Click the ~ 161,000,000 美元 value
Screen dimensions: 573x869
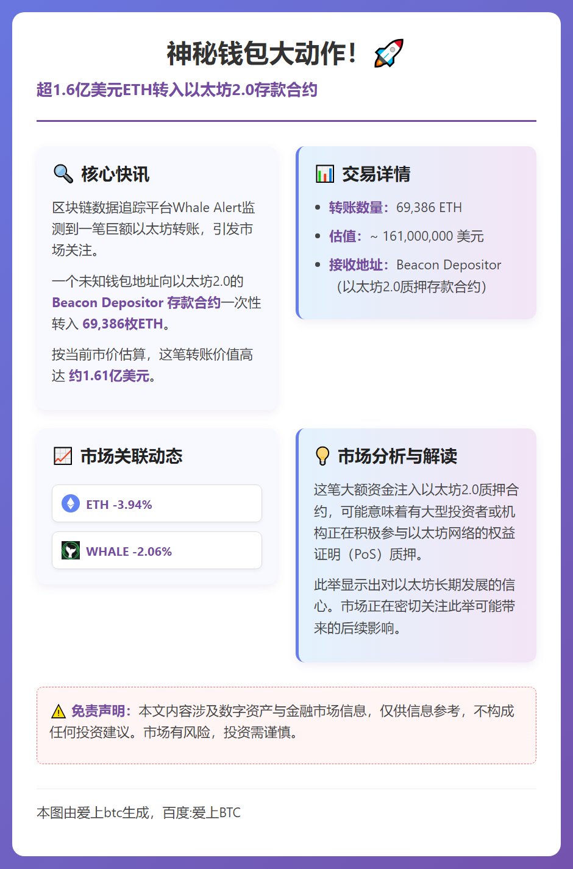[427, 236]
